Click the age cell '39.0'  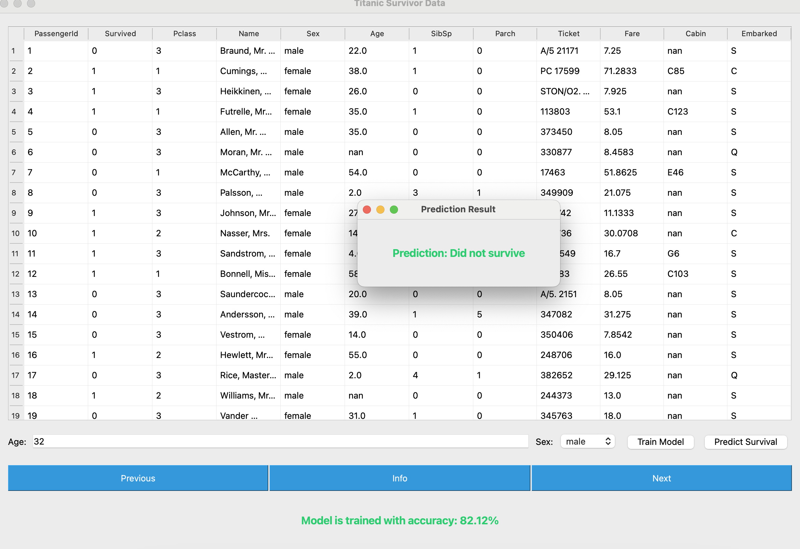pyautogui.click(x=377, y=314)
